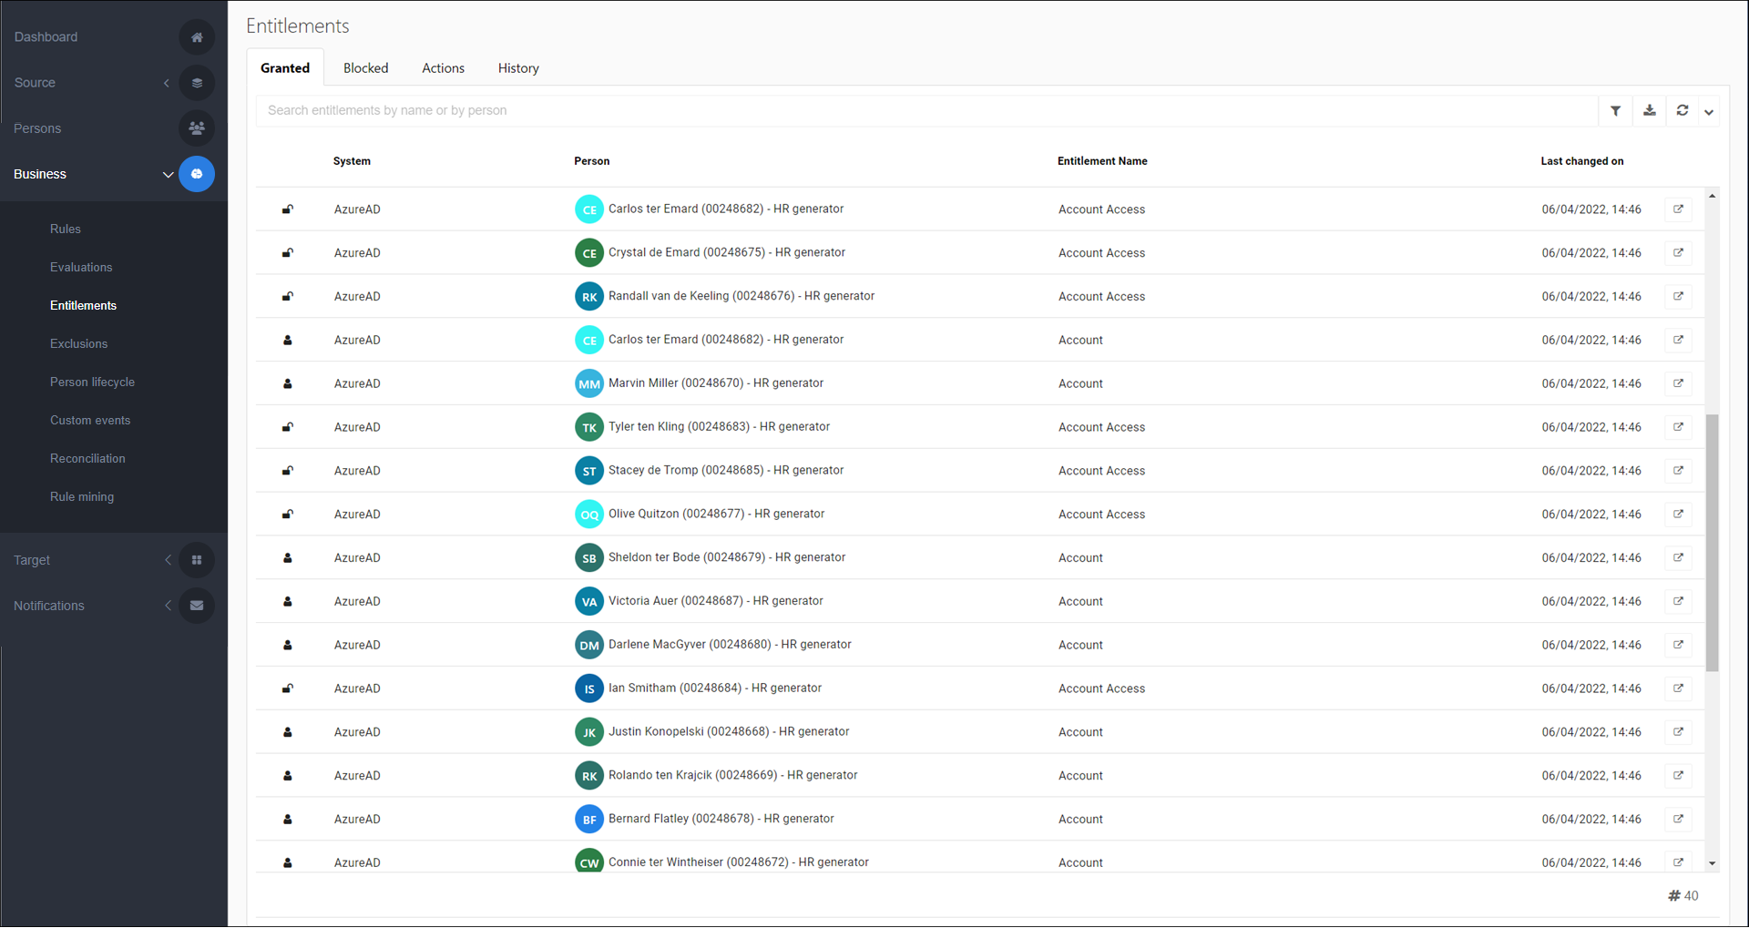Click the unlock icon on Crystal de Emard row
The width and height of the screenshot is (1749, 928).
click(x=288, y=253)
